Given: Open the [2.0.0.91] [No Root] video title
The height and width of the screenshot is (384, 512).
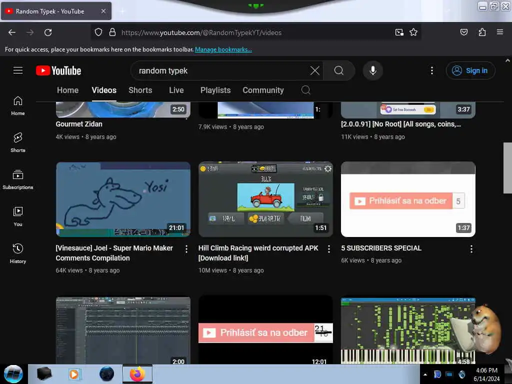Looking at the screenshot, I should tap(400, 124).
